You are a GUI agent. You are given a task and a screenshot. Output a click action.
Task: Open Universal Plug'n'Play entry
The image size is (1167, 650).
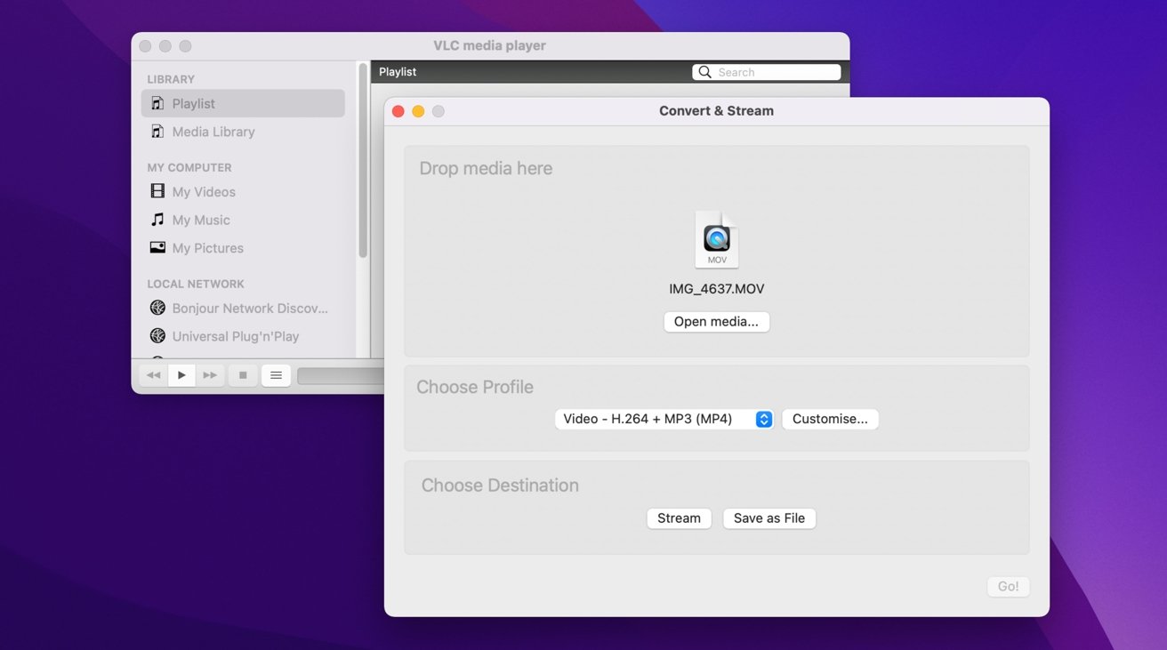[243, 336]
